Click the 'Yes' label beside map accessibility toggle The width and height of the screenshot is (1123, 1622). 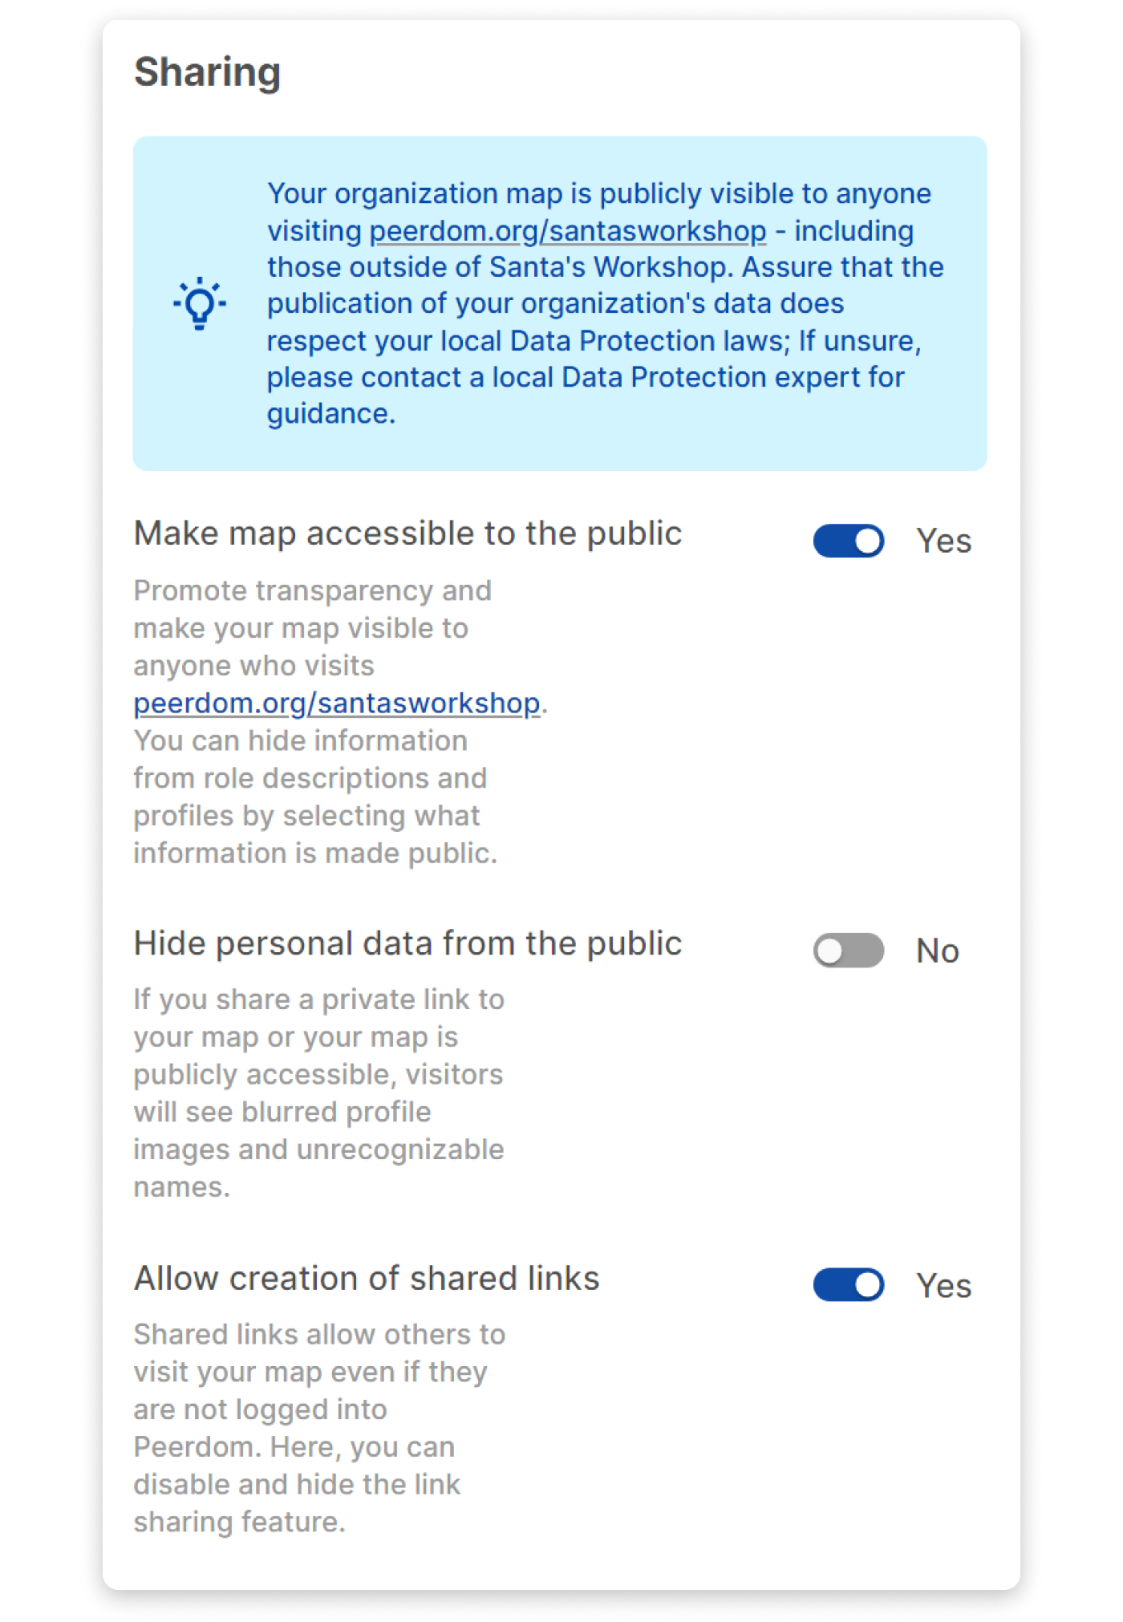point(943,541)
